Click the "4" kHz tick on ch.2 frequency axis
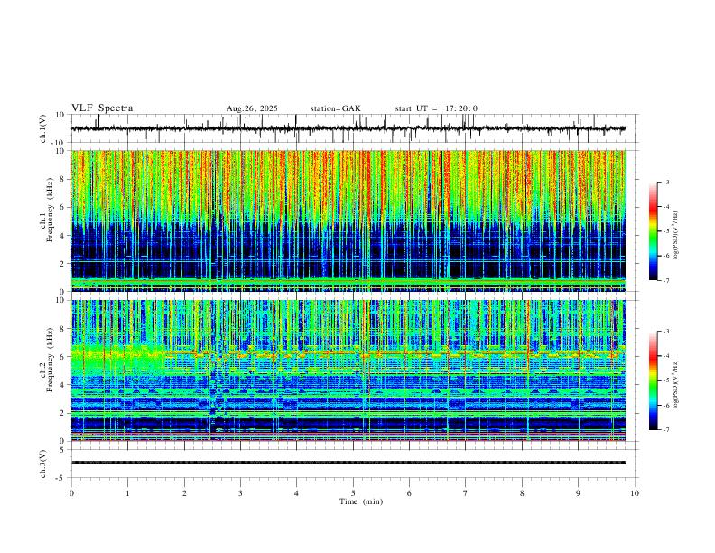 pos(62,385)
